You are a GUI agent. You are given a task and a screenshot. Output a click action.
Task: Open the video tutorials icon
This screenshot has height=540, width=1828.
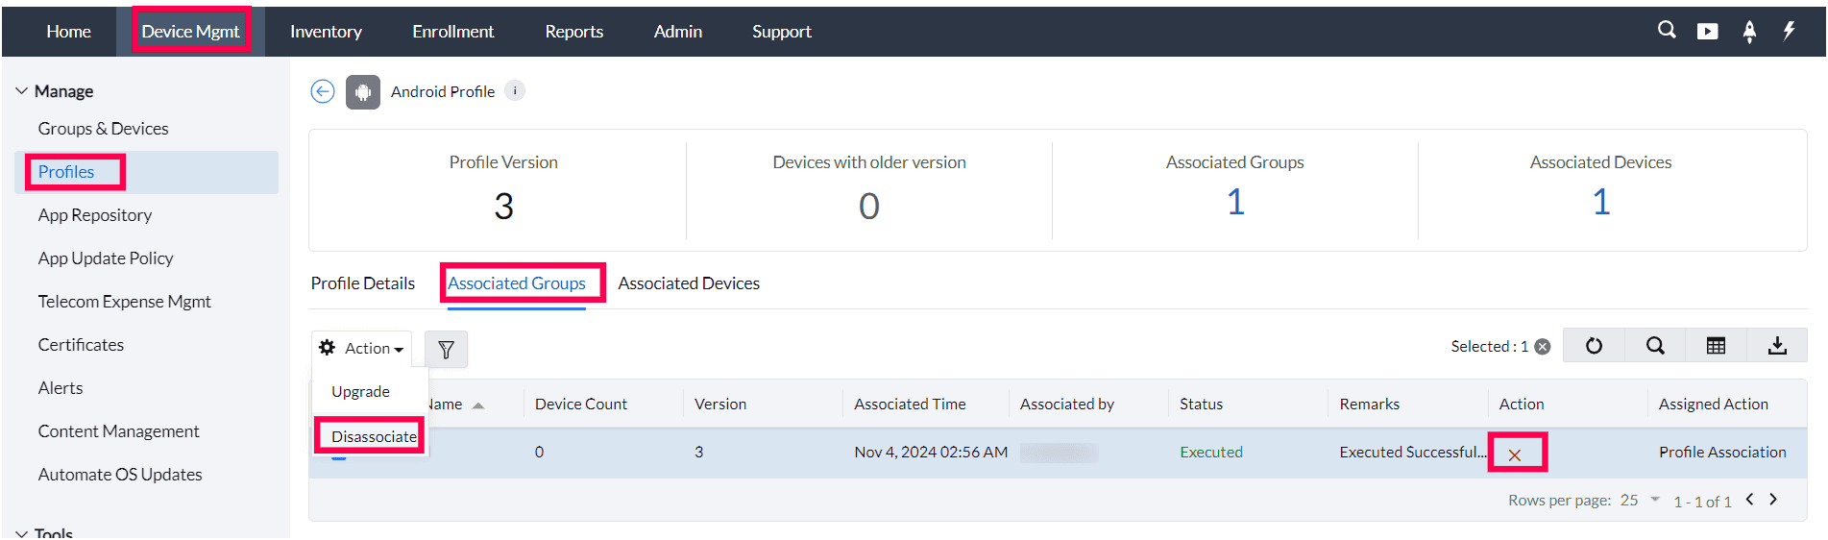1707,32
